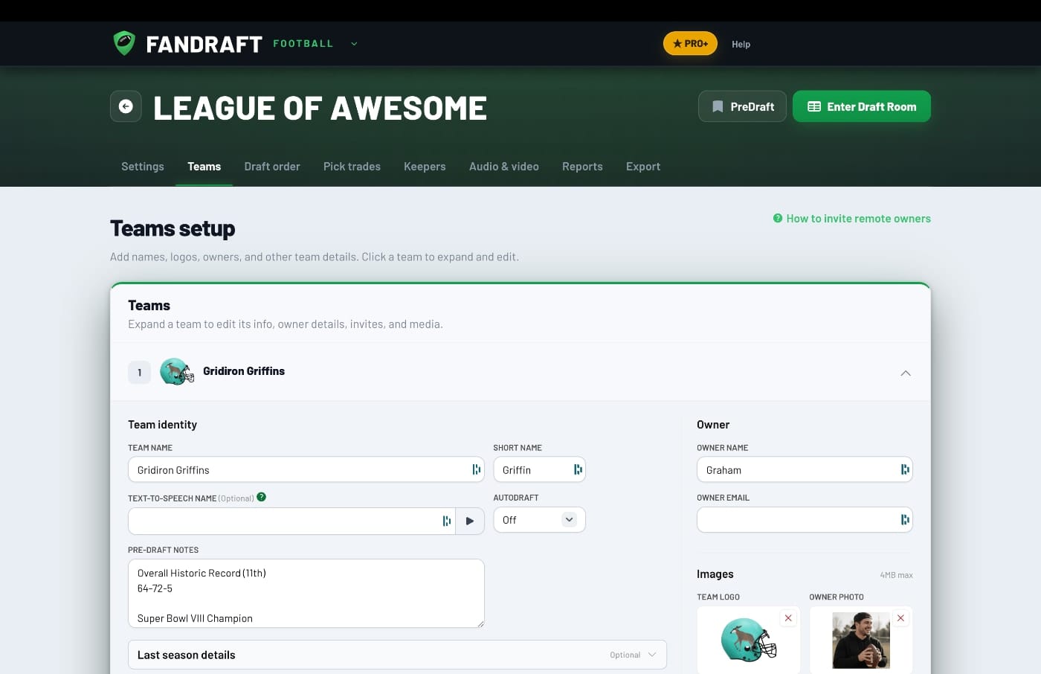
Task: Click the PRO+ star badge
Action: tap(690, 44)
